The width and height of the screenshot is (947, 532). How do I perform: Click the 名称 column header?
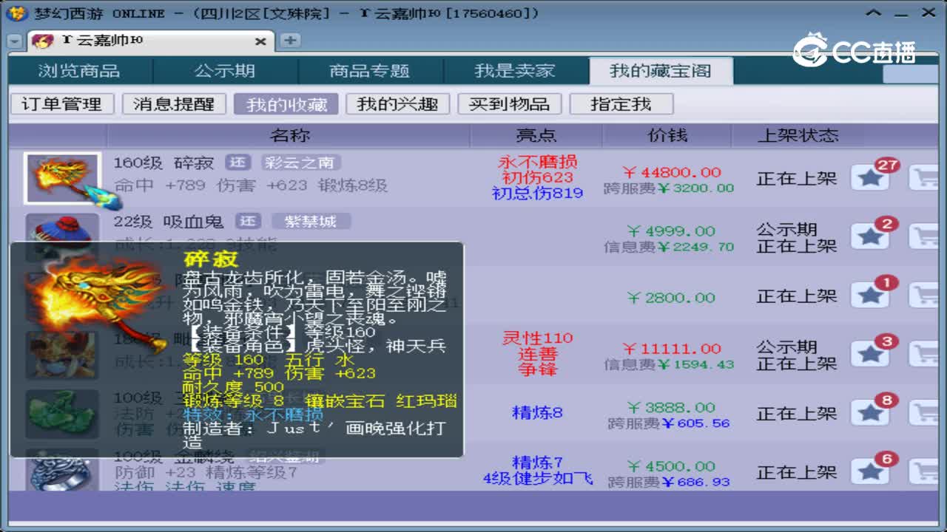click(289, 135)
